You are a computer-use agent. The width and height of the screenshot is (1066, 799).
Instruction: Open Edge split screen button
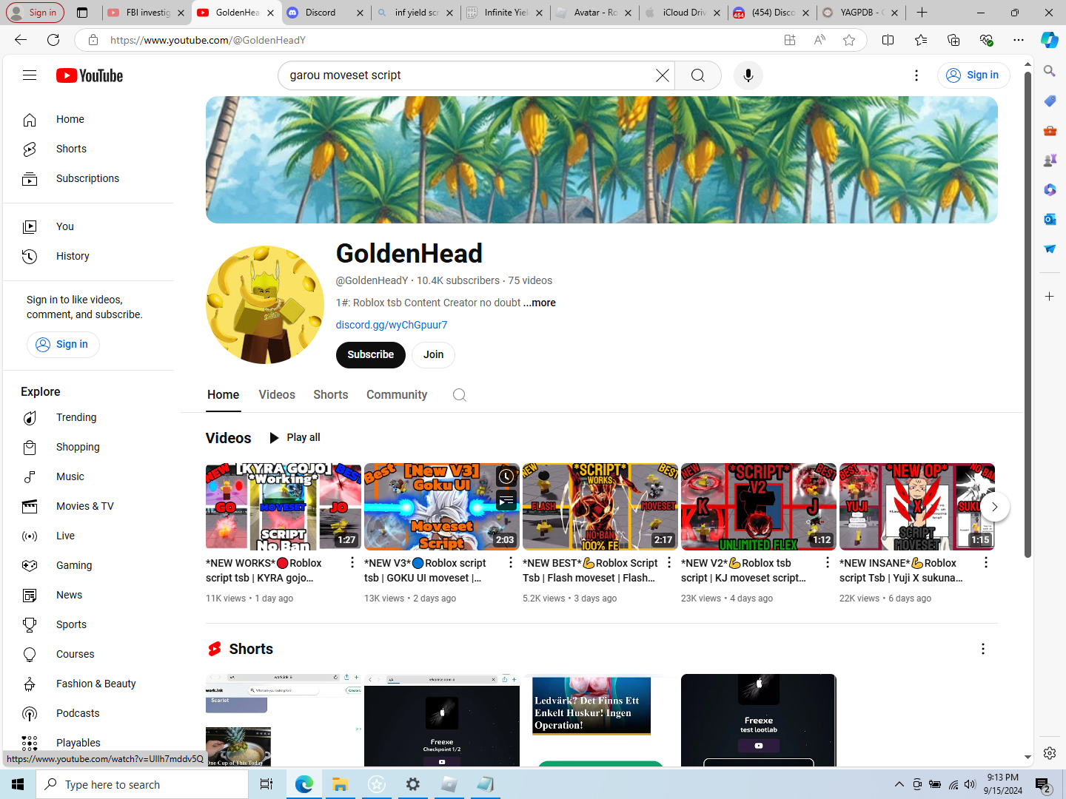pos(888,40)
